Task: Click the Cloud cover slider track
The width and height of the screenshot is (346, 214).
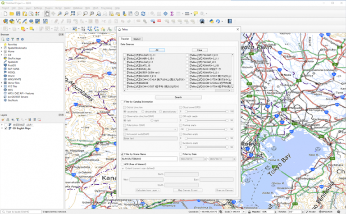Action: pyautogui.click(x=206, y=112)
